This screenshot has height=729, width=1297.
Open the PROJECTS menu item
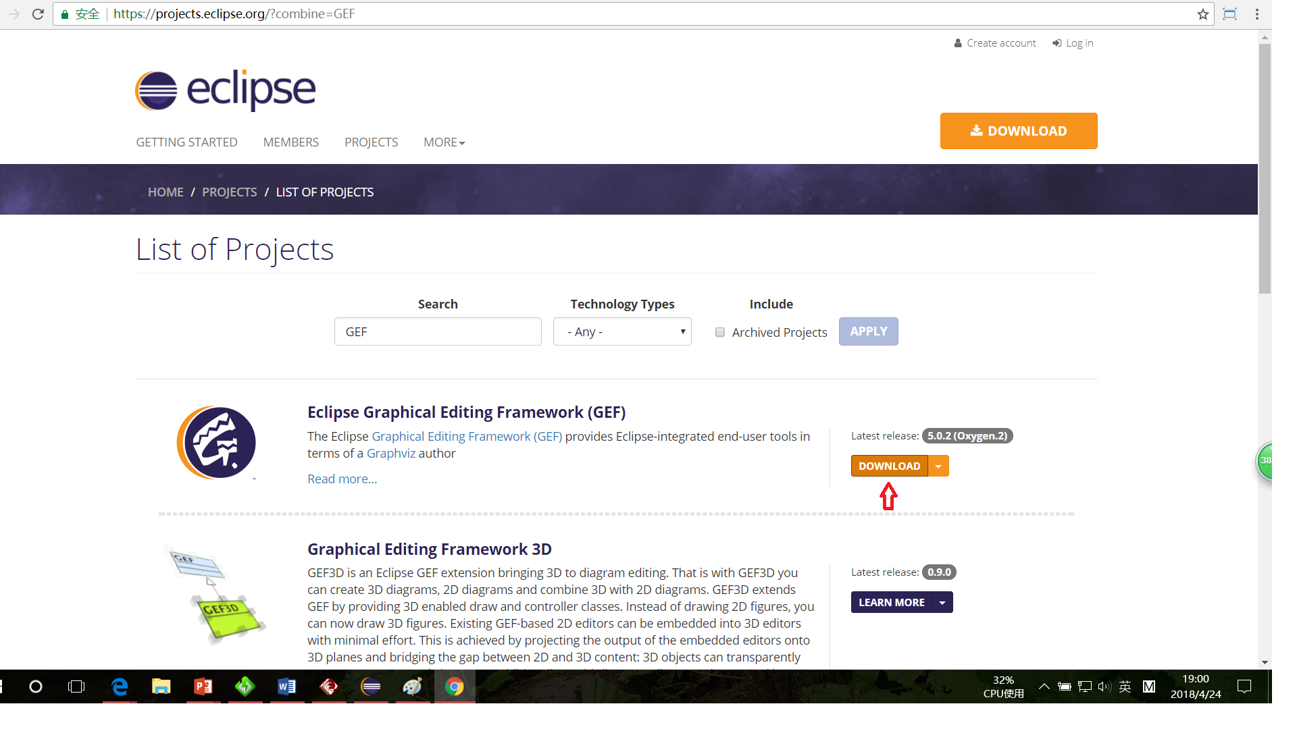371,142
